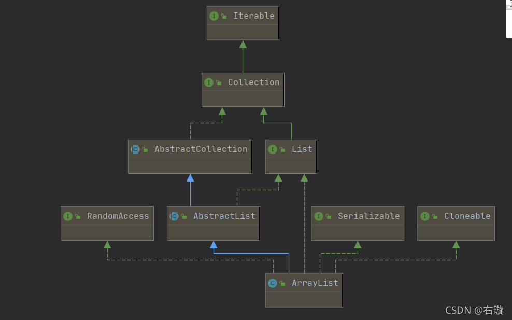This screenshot has width=512, height=320.
Task: Toggle the visibility lock on the ArrayList header
Action: (282, 283)
